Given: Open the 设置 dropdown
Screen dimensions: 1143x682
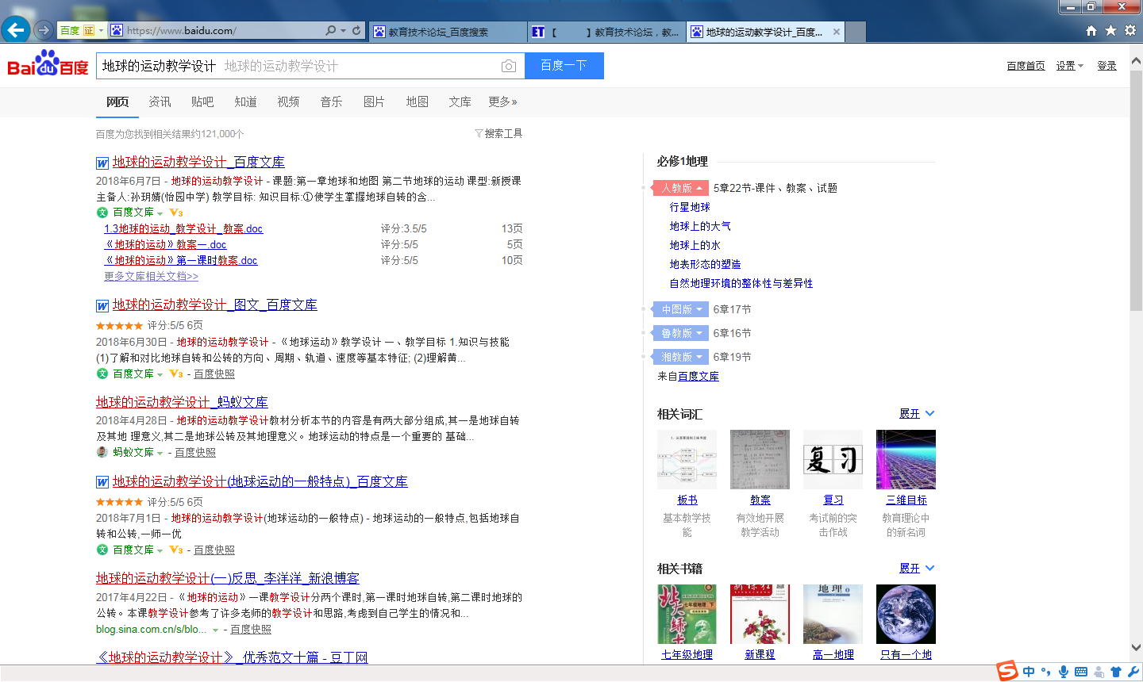Looking at the screenshot, I should 1069,66.
